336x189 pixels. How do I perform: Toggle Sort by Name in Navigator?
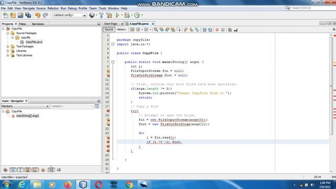point(51,170)
